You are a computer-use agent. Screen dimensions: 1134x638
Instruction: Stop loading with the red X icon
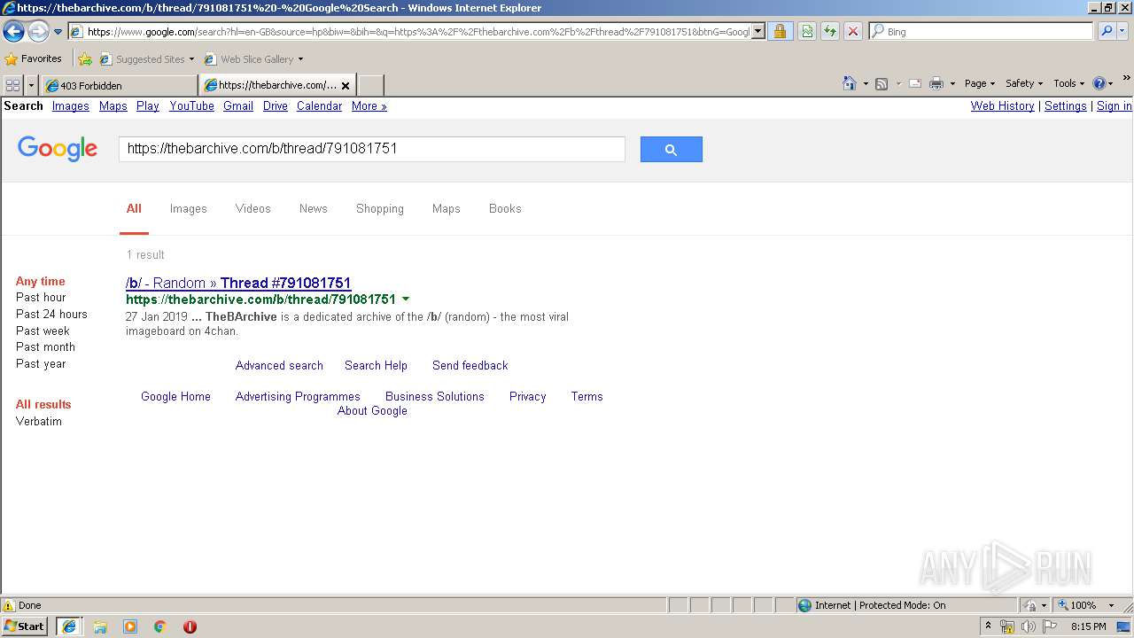click(x=853, y=32)
